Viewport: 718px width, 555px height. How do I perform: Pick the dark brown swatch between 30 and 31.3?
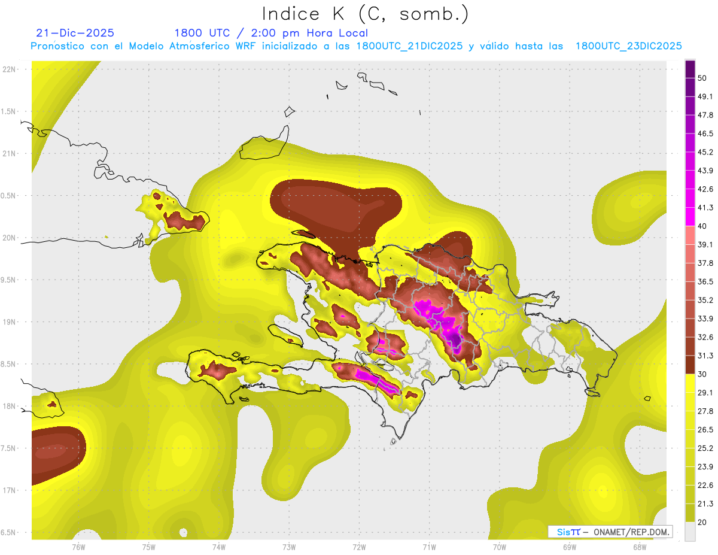tap(690, 365)
